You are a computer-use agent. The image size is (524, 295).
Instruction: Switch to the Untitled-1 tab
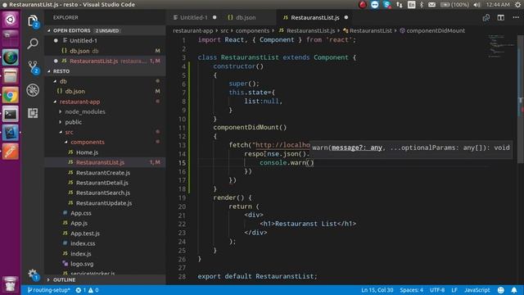click(x=194, y=18)
